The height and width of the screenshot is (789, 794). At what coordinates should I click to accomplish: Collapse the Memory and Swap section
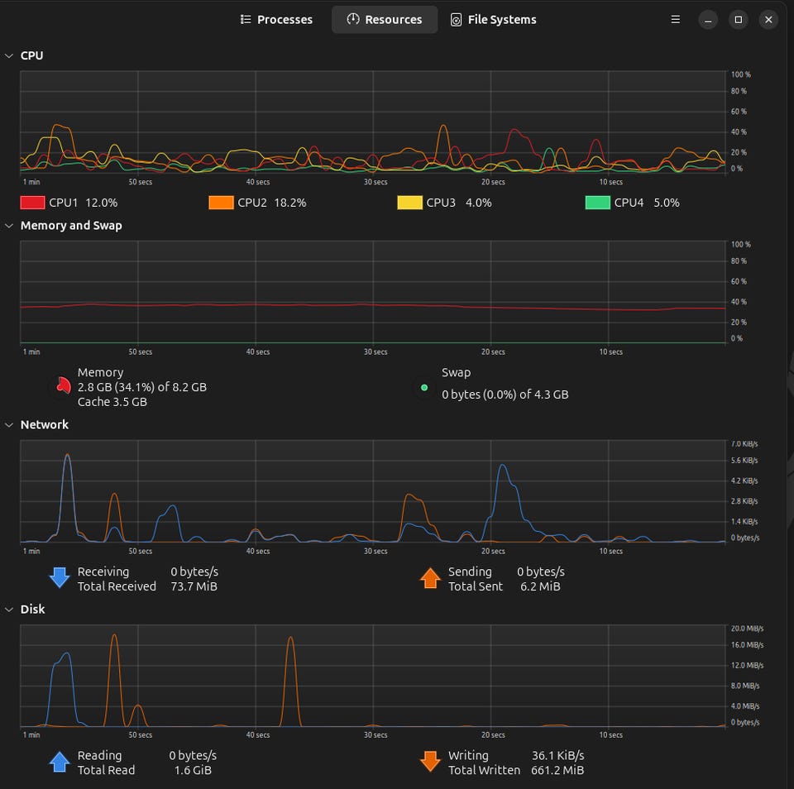[x=8, y=225]
